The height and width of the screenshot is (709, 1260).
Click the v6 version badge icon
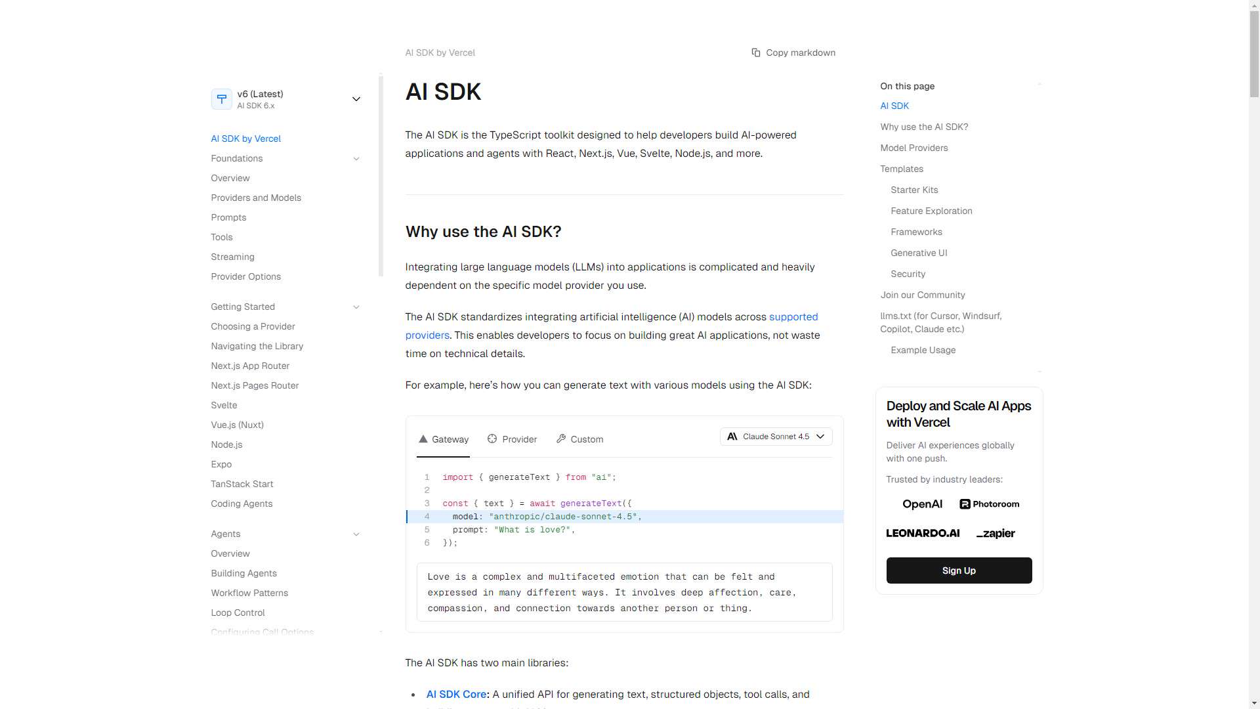point(222,99)
